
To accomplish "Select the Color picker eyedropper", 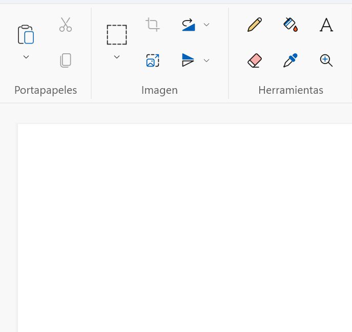I will [291, 60].
